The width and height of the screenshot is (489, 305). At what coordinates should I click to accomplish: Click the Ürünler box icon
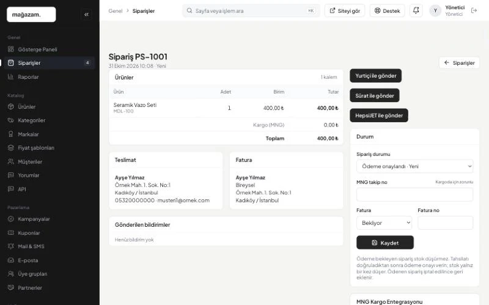coord(11,106)
